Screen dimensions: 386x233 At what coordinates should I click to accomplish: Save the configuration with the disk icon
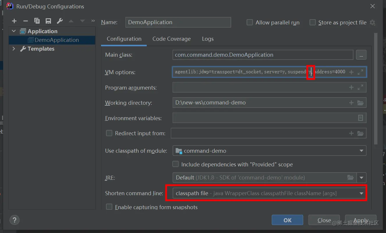click(48, 21)
